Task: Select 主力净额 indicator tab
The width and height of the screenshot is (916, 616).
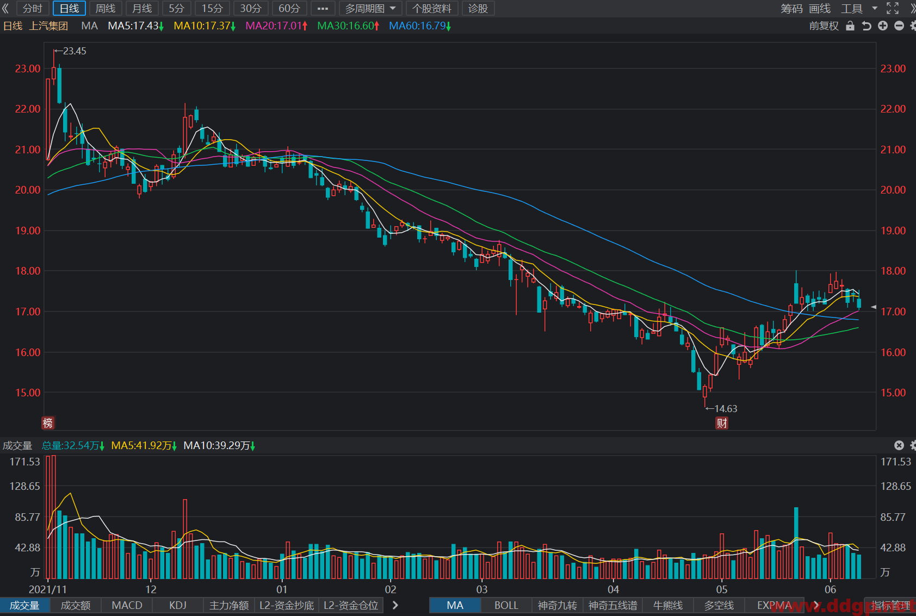Action: pyautogui.click(x=229, y=605)
